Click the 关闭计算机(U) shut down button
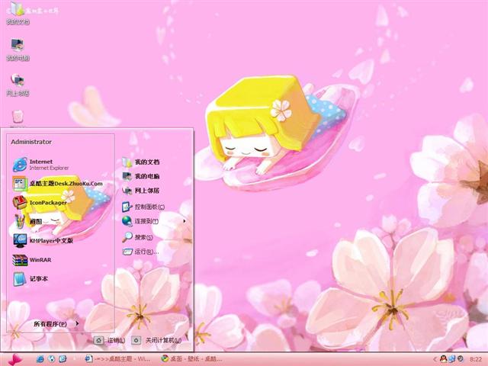Screen dimensions: 488x366 pos(156,340)
